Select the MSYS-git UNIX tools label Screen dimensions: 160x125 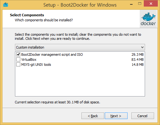tap(36, 65)
